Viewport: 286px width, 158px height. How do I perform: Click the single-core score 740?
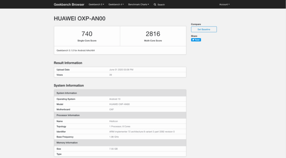[x=87, y=34]
